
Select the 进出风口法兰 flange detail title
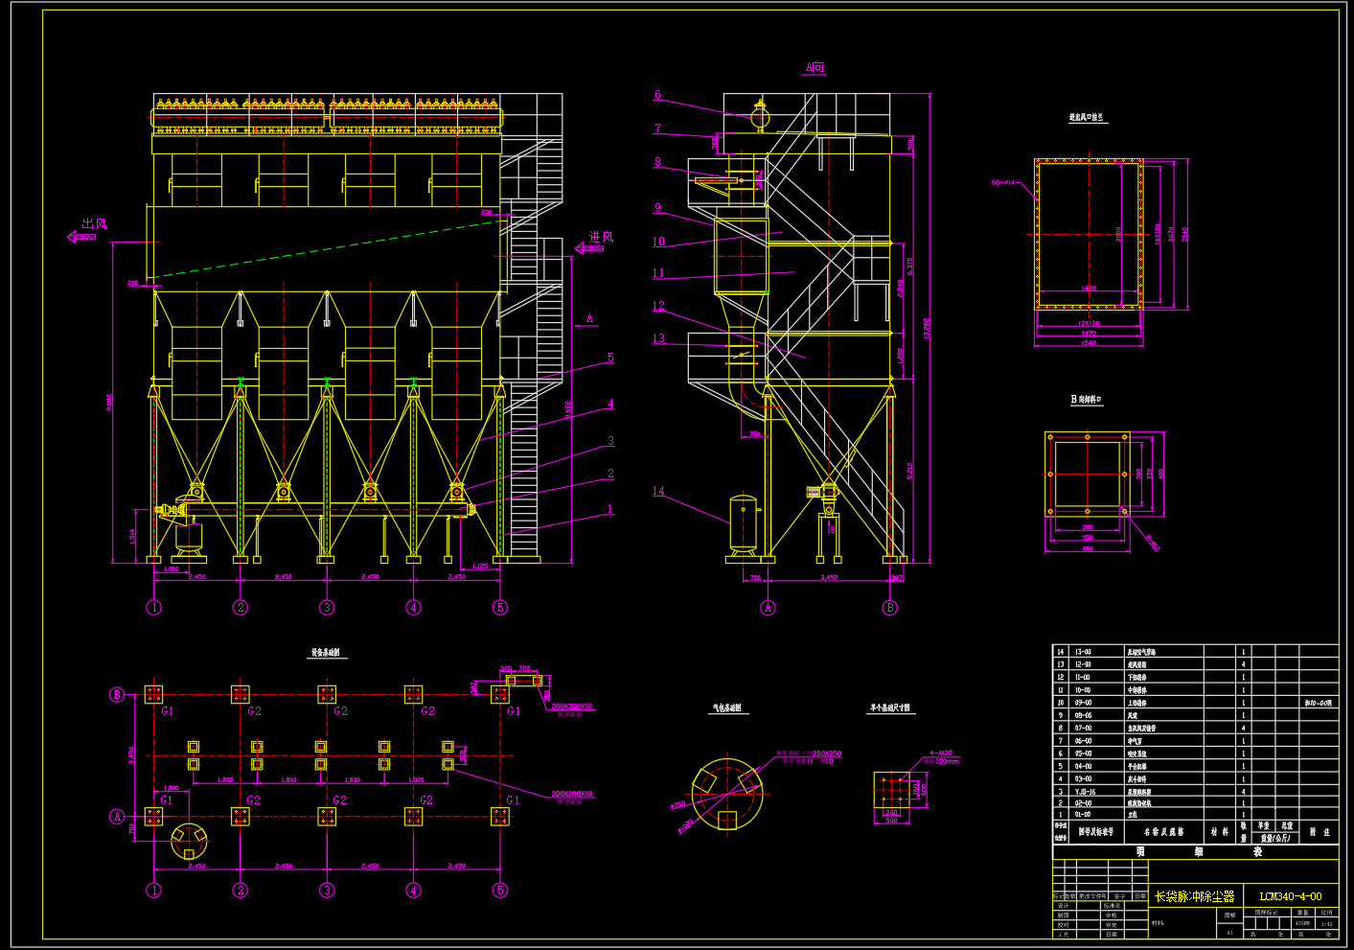point(1088,117)
